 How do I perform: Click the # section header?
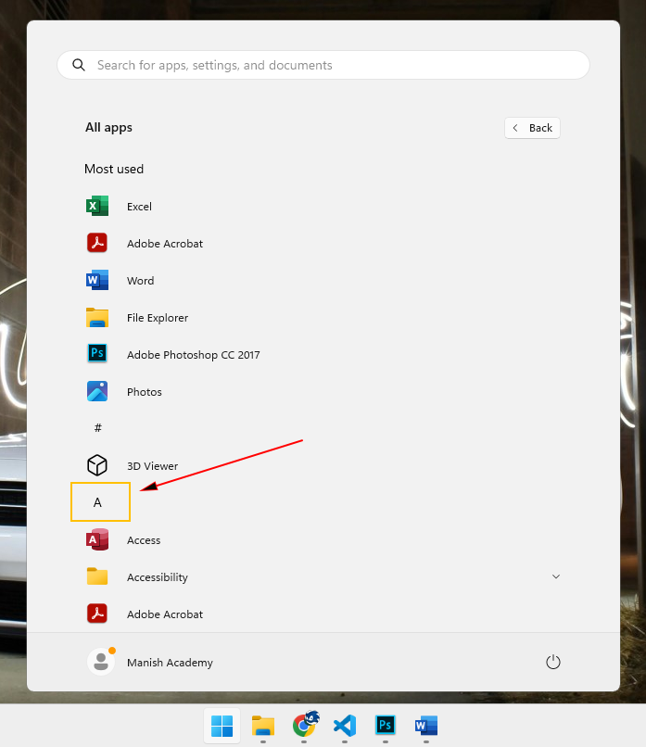point(98,428)
